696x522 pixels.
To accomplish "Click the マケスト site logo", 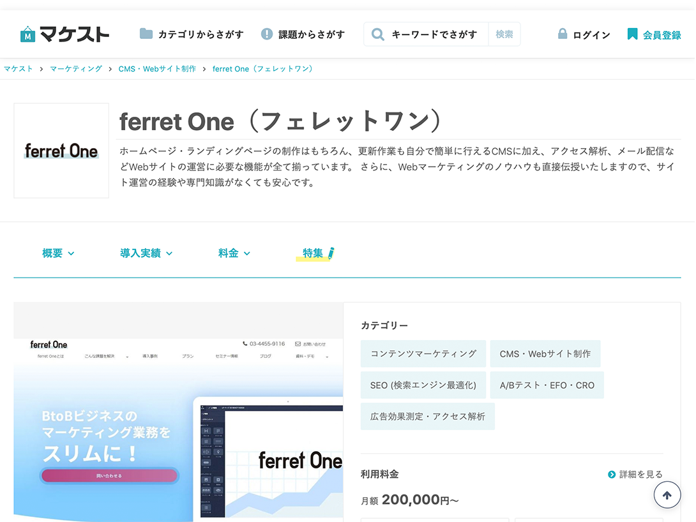I will pyautogui.click(x=64, y=34).
